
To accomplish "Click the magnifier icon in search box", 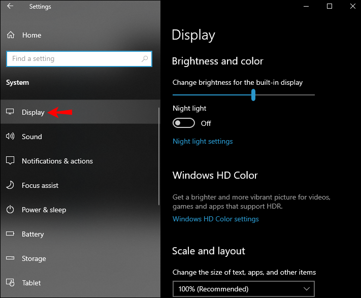I will coord(145,59).
